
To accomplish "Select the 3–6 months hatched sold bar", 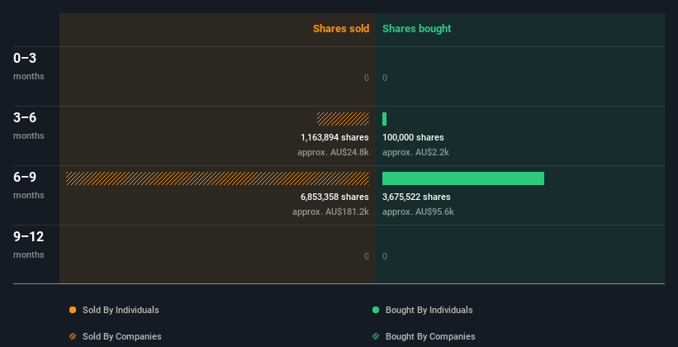I will tap(343, 119).
